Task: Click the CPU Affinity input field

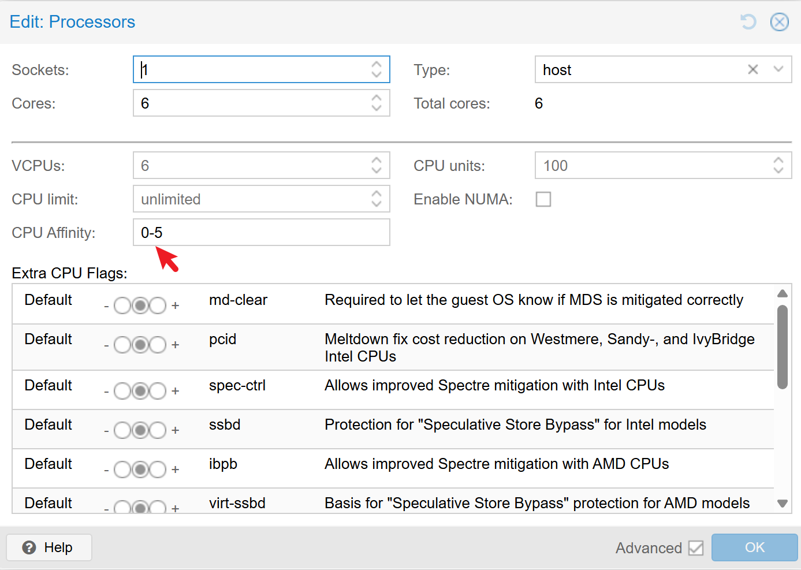Action: (261, 233)
